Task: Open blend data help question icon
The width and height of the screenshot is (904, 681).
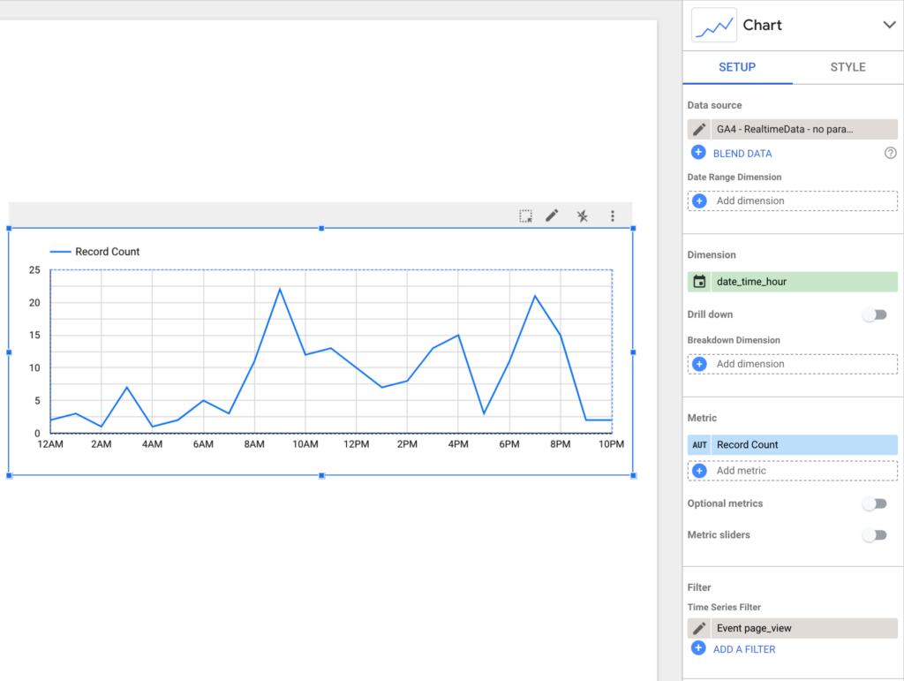Action: [x=890, y=153]
